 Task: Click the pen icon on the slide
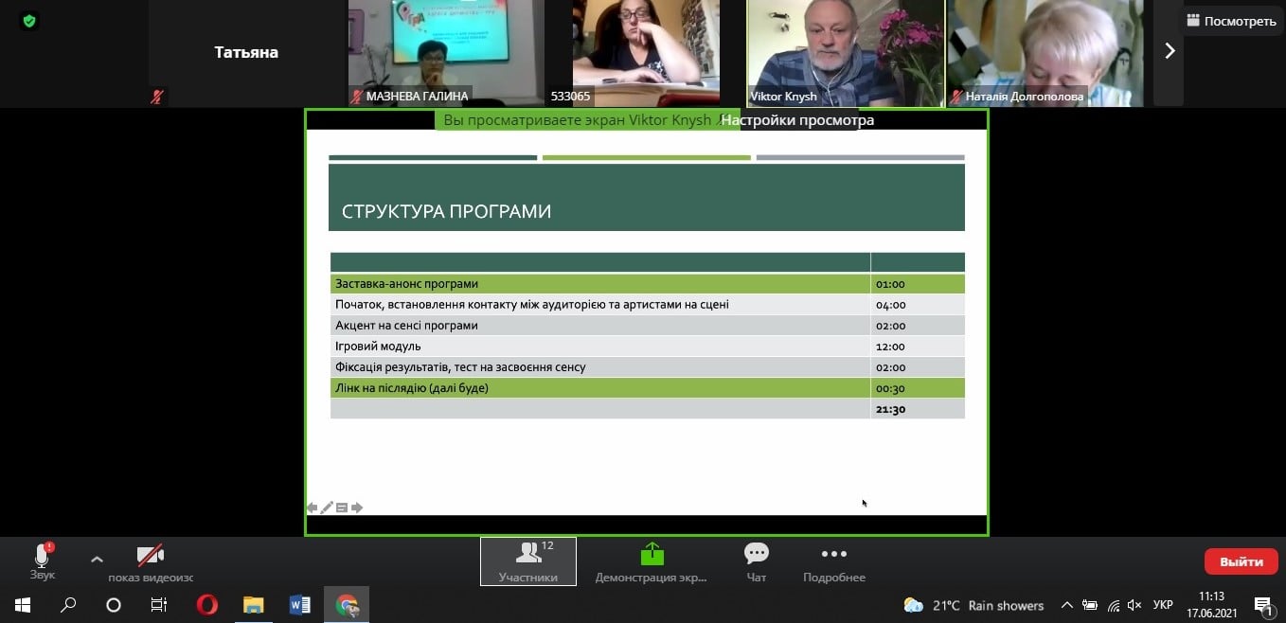tap(327, 508)
